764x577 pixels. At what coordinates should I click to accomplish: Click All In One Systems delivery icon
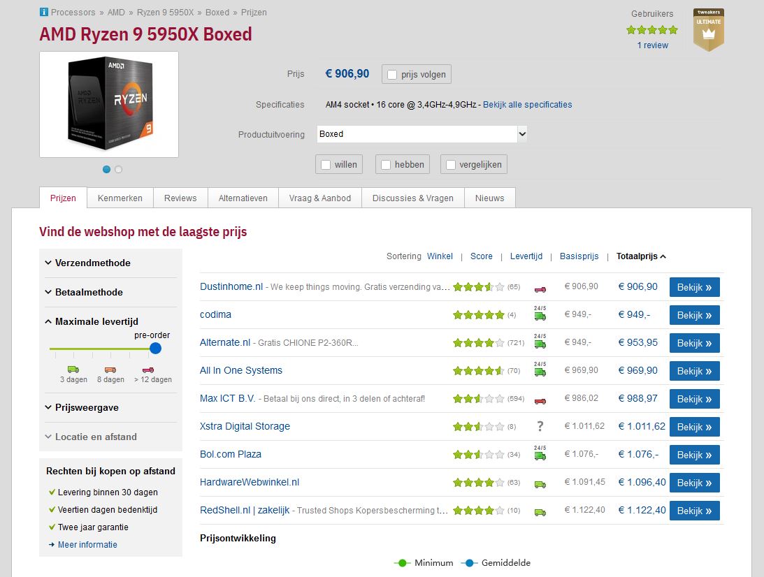540,369
